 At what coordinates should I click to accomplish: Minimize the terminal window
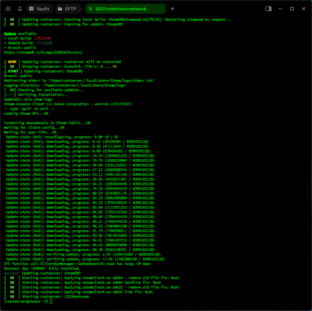pyautogui.click(x=280, y=9)
